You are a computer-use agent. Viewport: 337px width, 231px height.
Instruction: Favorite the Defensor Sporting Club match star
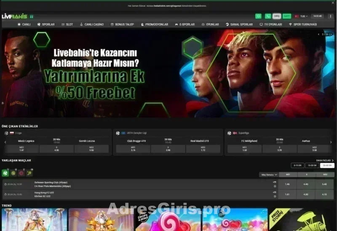coord(275,186)
